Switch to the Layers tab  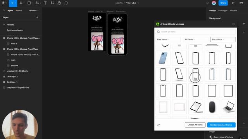[x=10, y=10]
